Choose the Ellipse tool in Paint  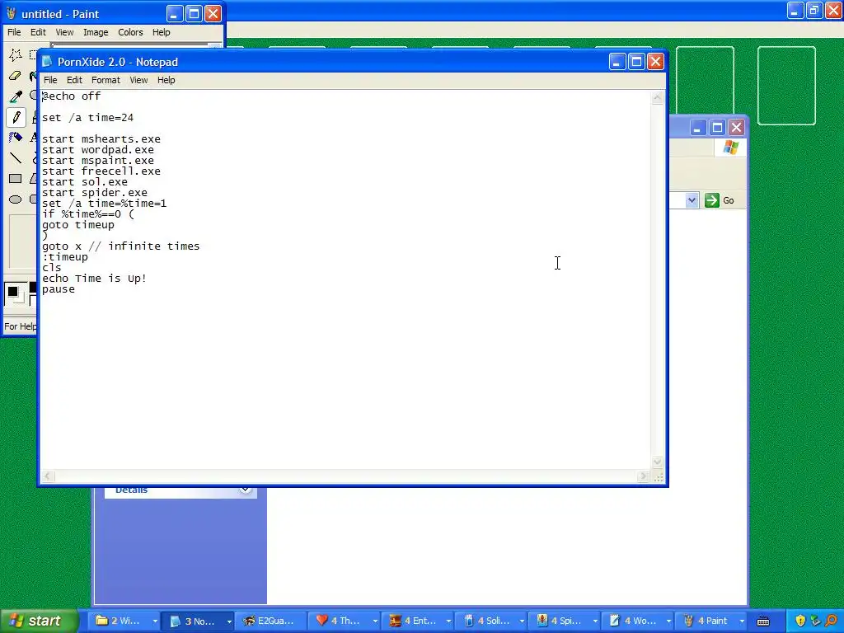(16, 199)
